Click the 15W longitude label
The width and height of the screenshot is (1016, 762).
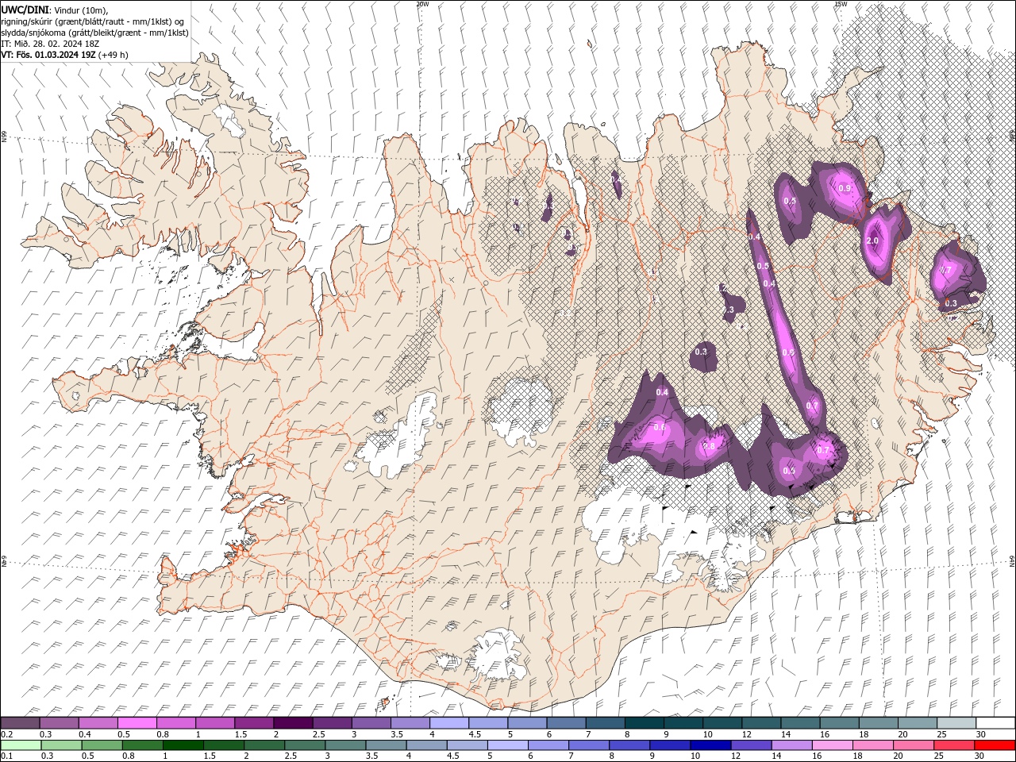tap(841, 4)
